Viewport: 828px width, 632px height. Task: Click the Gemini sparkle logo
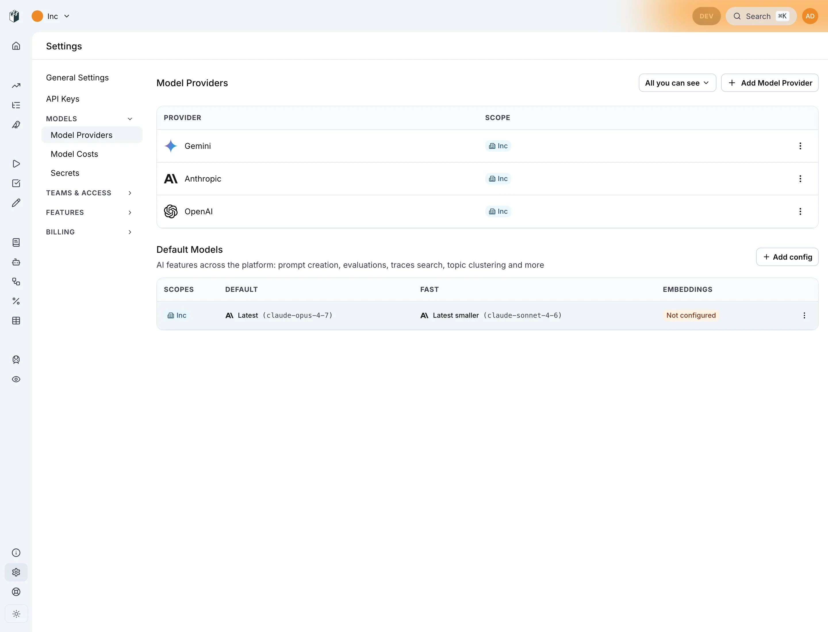[170, 146]
